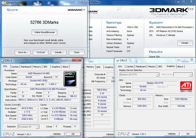Image resolution: width=196 pixels, height=138 pixels.
Task: Click the GPU code name RV840
Action: click(143, 87)
